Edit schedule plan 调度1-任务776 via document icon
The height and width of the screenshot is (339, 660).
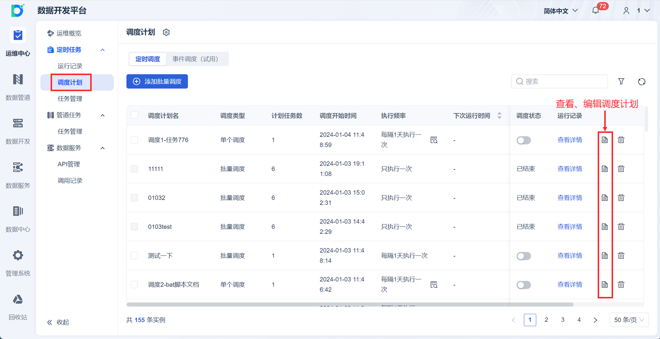tap(605, 140)
